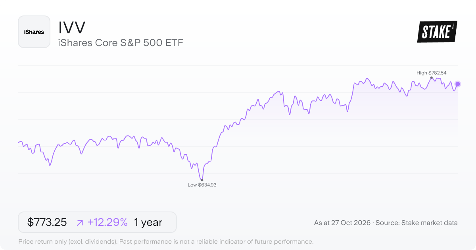The width and height of the screenshot is (476, 250).
Task: Click the price return disclaimer text
Action: click(x=166, y=241)
